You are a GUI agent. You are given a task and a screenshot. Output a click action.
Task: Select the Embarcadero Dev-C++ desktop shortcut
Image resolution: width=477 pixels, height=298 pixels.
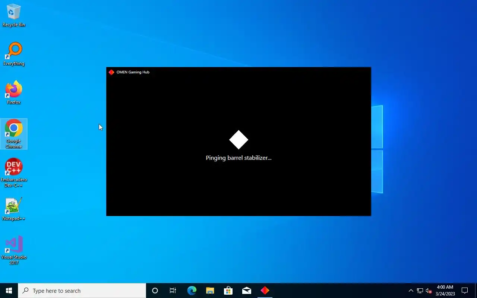14,173
